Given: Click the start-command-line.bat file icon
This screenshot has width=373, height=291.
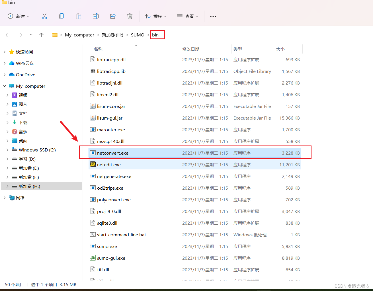Looking at the screenshot, I should 93,235.
